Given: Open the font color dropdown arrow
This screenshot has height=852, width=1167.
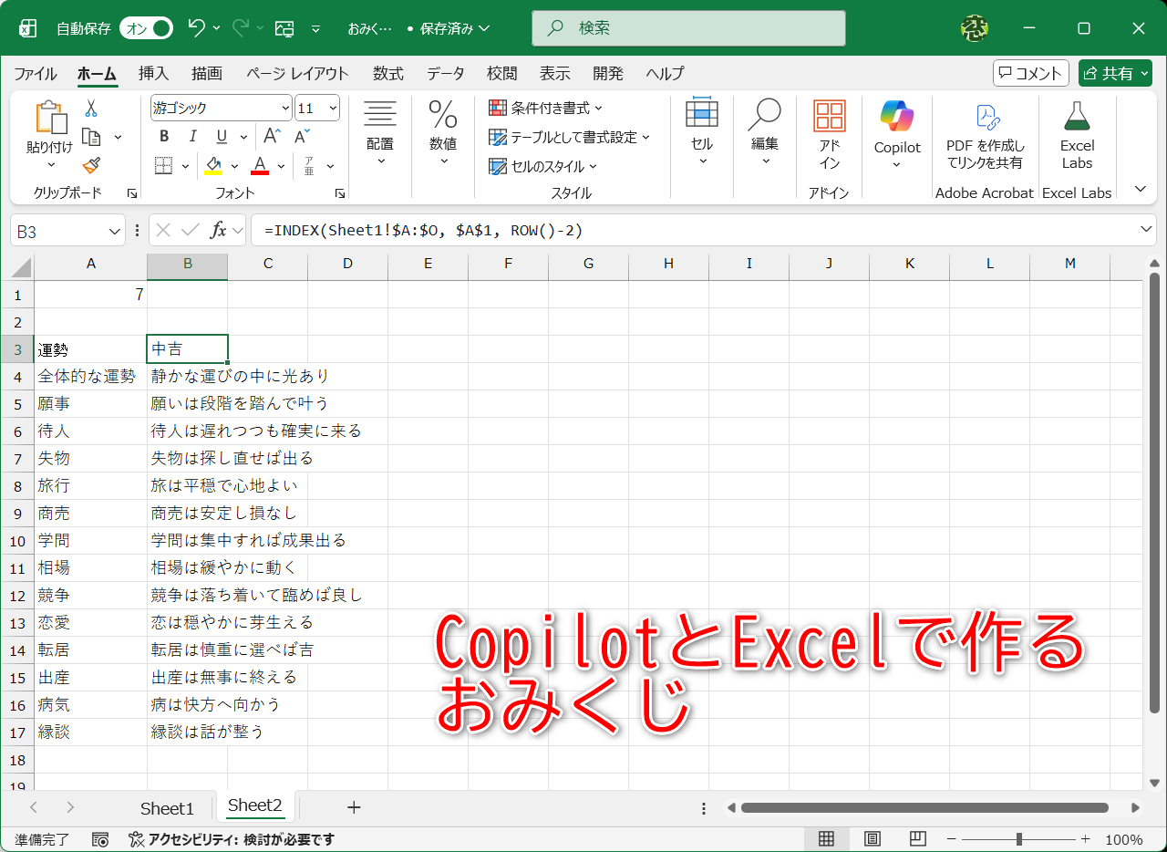Looking at the screenshot, I should coord(281,166).
